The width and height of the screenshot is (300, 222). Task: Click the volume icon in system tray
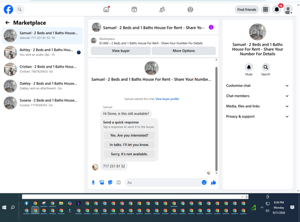tap(268, 211)
